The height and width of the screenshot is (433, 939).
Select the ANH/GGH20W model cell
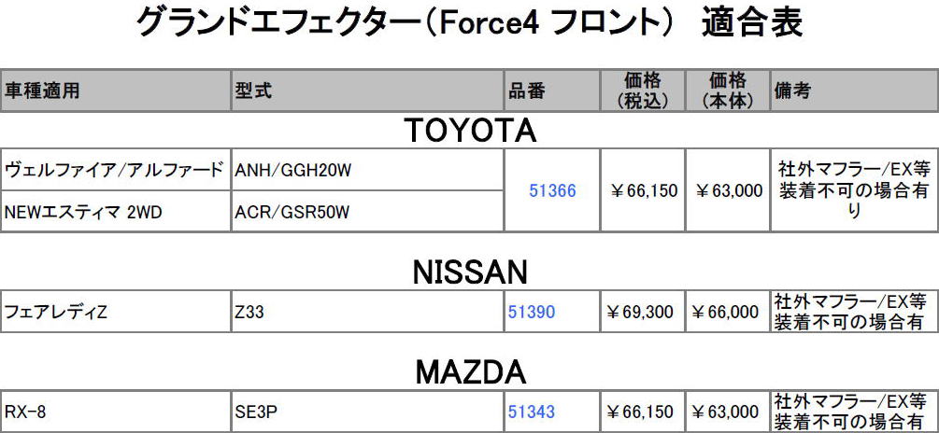[367, 170]
